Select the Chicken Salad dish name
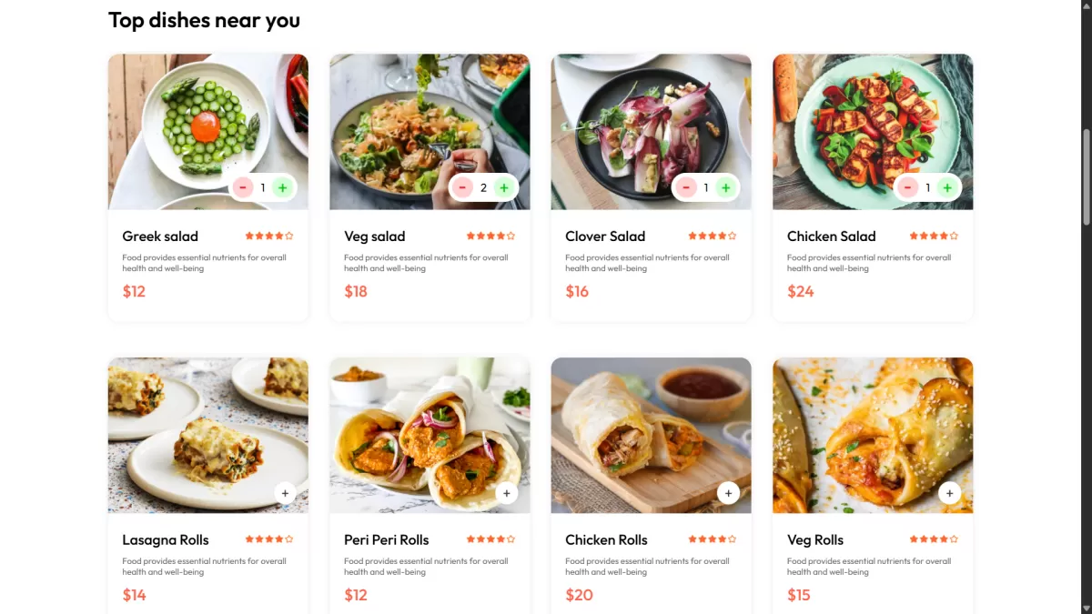 pyautogui.click(x=831, y=237)
